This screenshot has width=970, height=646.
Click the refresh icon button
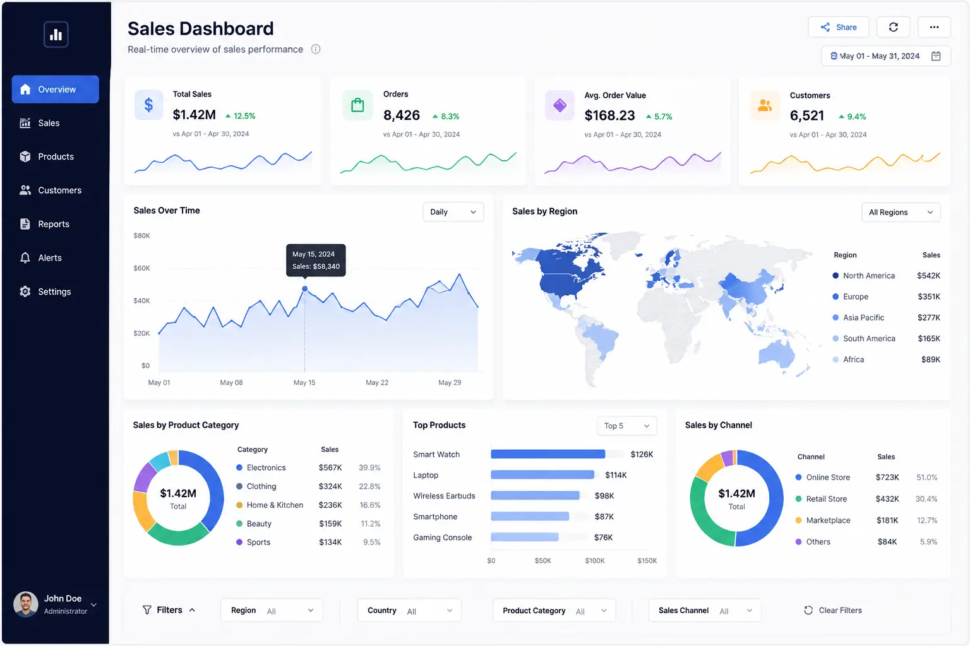point(894,27)
